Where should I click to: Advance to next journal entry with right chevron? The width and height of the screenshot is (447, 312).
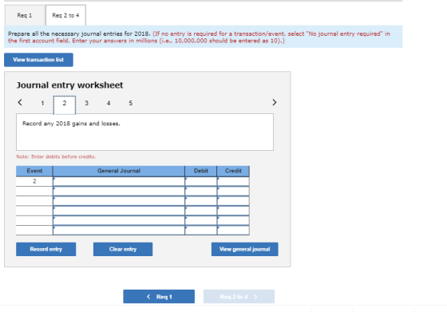pyautogui.click(x=275, y=102)
